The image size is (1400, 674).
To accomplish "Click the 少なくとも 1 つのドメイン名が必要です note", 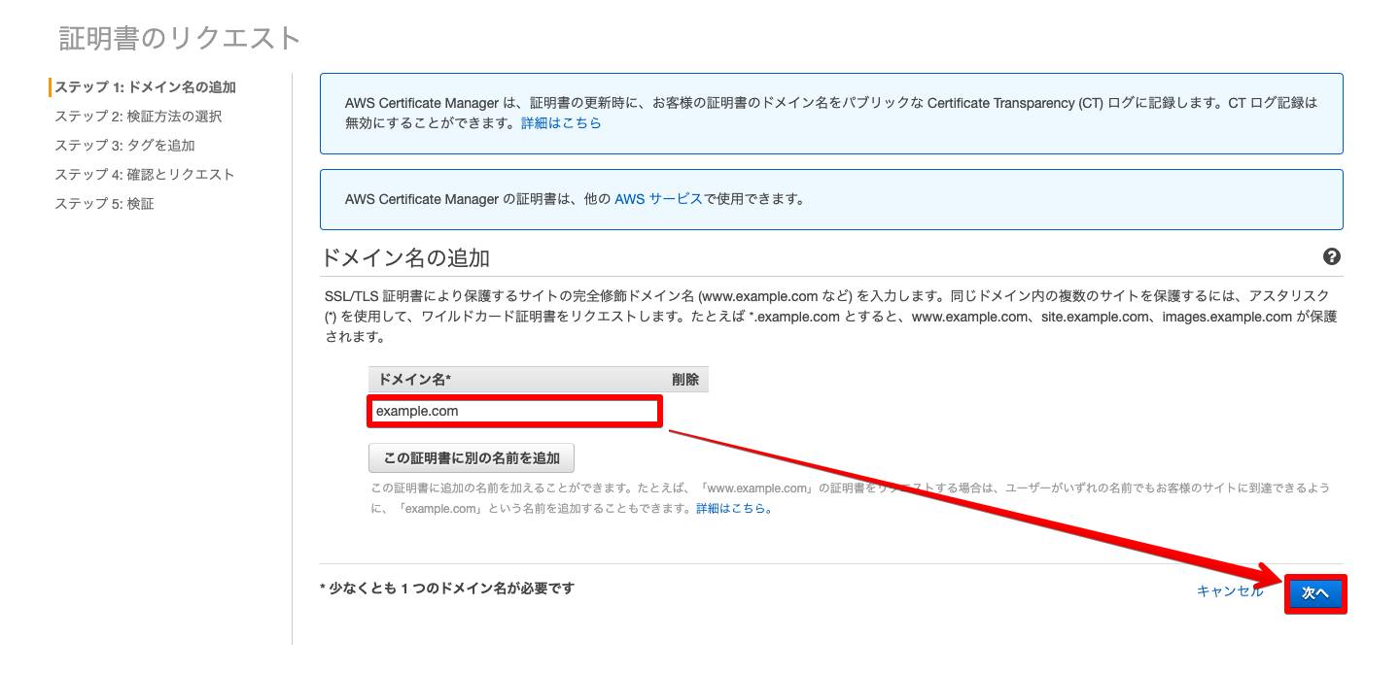I will click(x=447, y=589).
